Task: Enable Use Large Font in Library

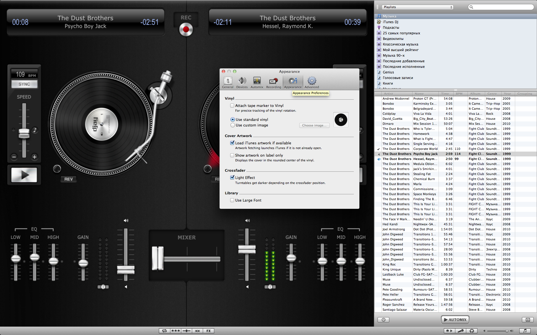Action: (232, 200)
